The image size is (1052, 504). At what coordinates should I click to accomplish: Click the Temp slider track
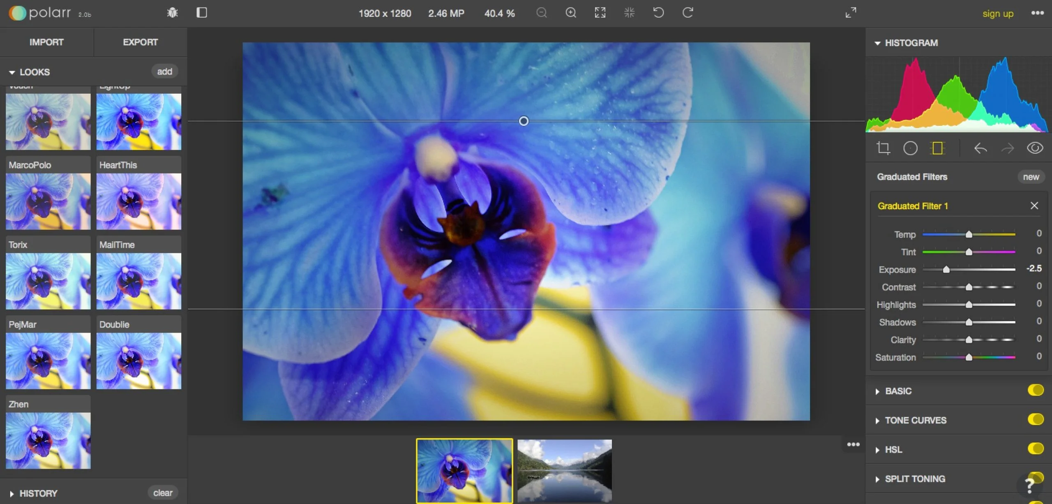pos(969,234)
